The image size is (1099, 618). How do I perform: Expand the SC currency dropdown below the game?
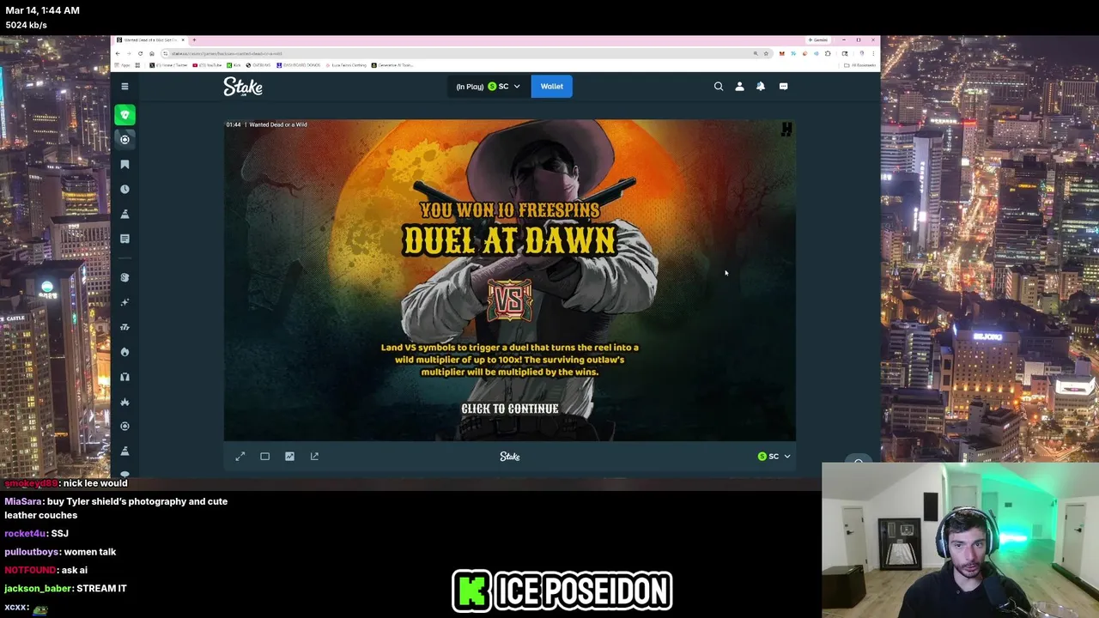[774, 457]
